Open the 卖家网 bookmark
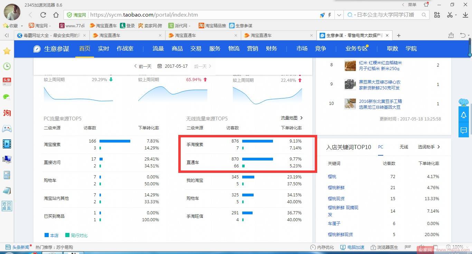The height and width of the screenshot is (254, 472). [150, 26]
